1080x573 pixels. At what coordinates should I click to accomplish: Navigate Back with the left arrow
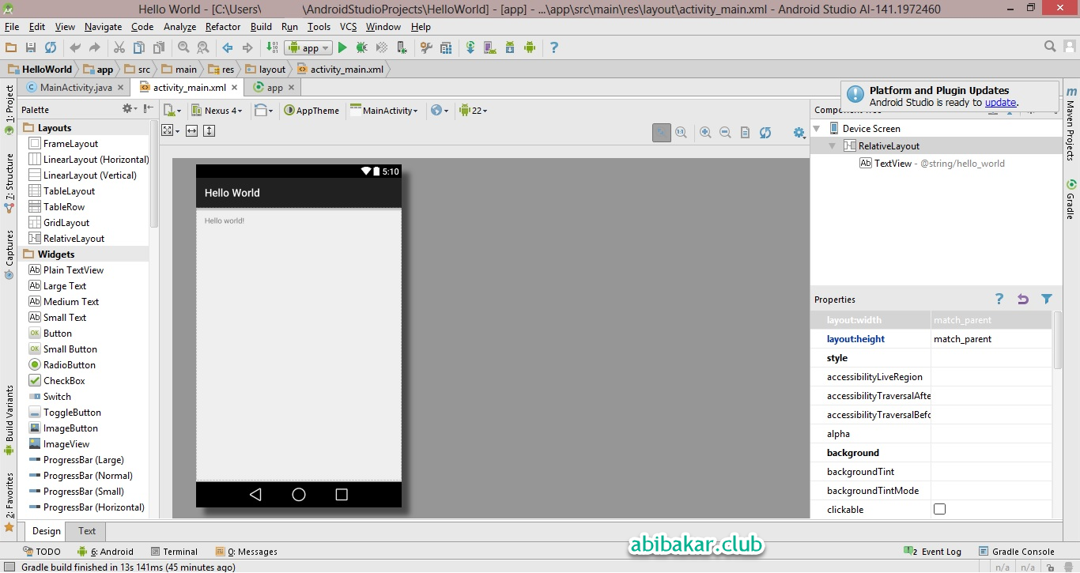pyautogui.click(x=228, y=48)
